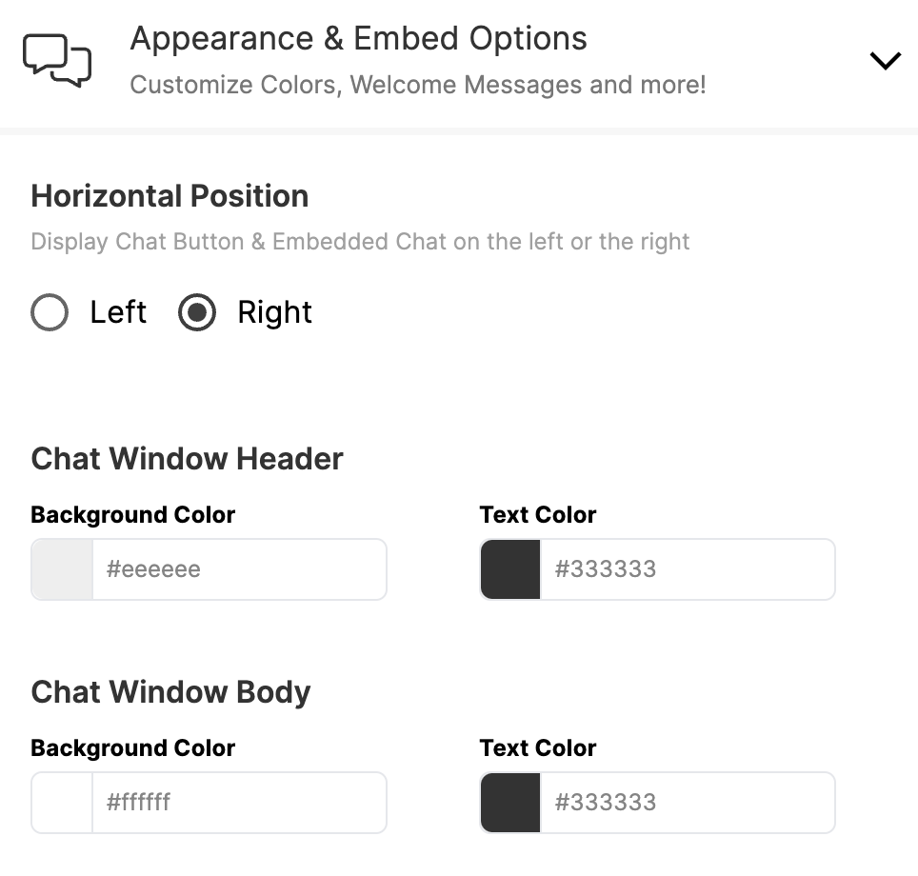Click the Appearance & Embed Options title

(x=358, y=39)
